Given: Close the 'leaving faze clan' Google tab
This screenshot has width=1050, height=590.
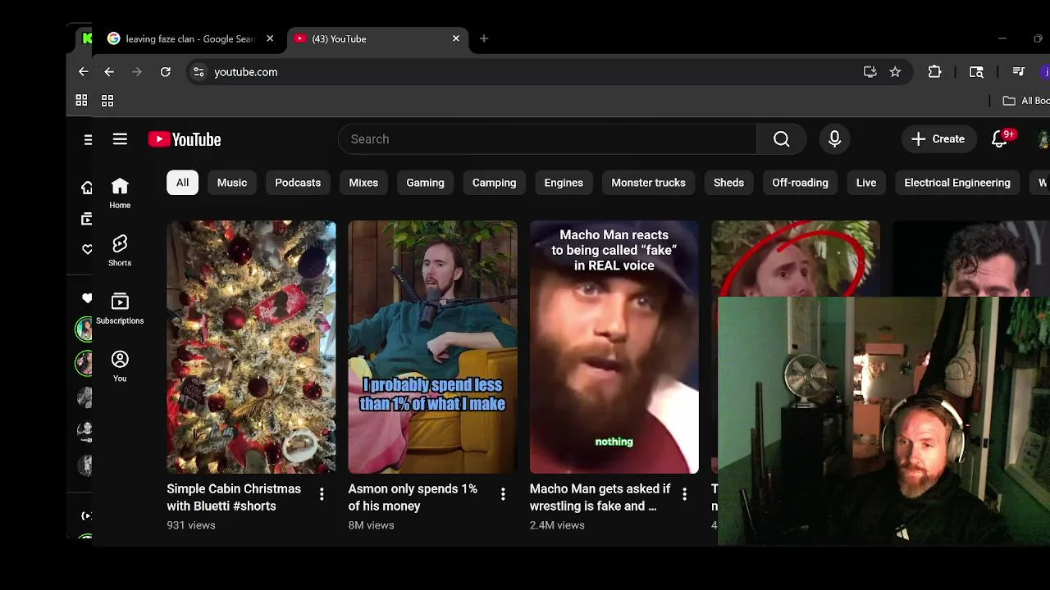Looking at the screenshot, I should click(x=270, y=39).
